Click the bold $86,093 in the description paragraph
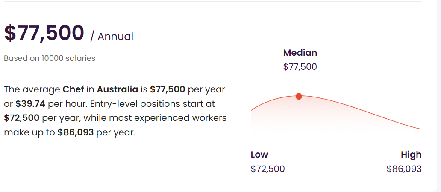This screenshot has width=441, height=192. [76, 132]
